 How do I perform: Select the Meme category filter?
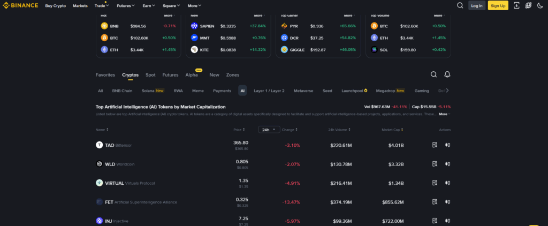coord(197,91)
